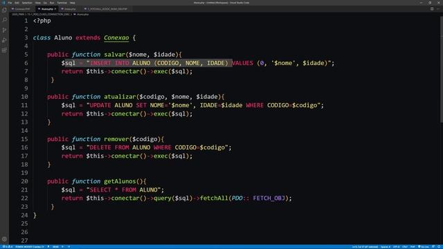The height and width of the screenshot is (249, 443).
Task: Click the salvar function name on line 5
Action: (114, 54)
